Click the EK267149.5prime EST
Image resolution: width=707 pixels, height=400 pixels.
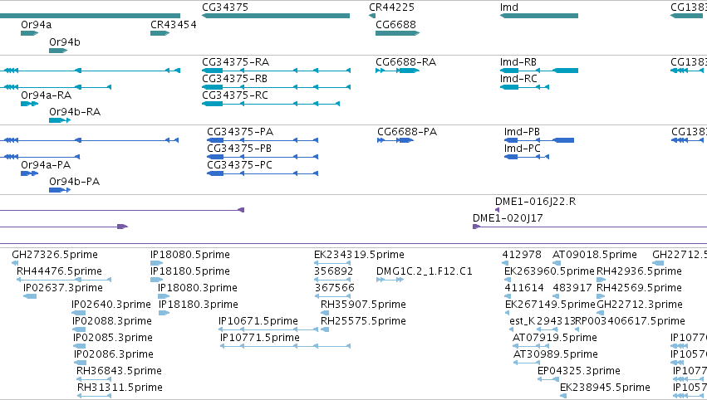[x=508, y=313]
